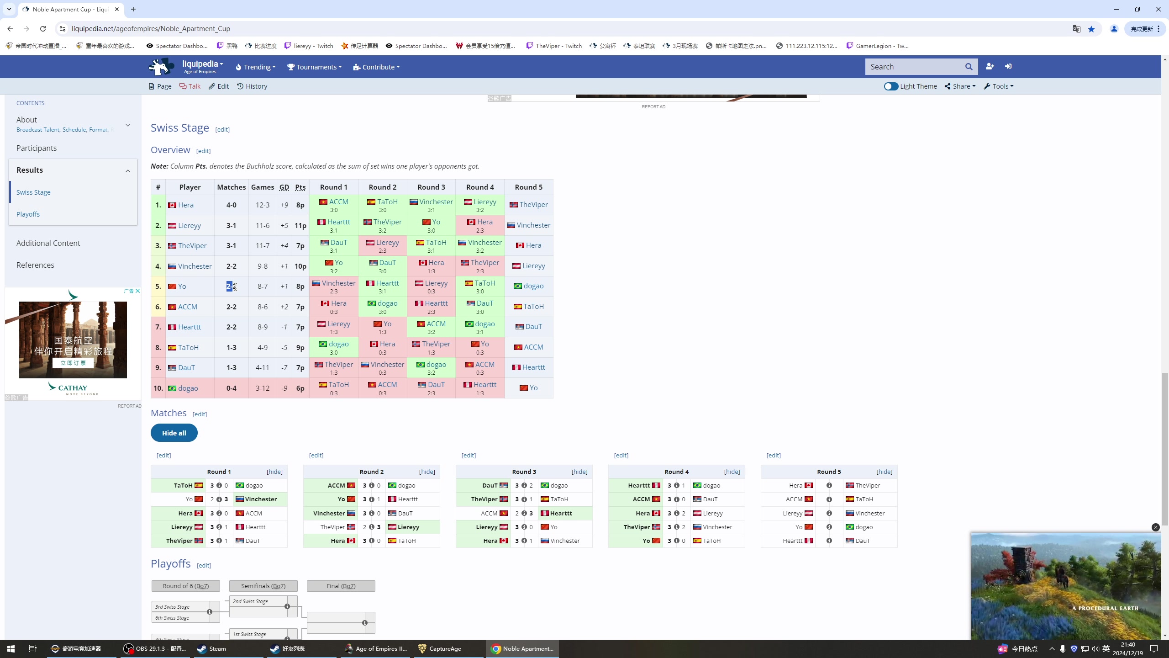Collapse the Results contents section
Screen dimensions: 1169x658
click(x=128, y=171)
